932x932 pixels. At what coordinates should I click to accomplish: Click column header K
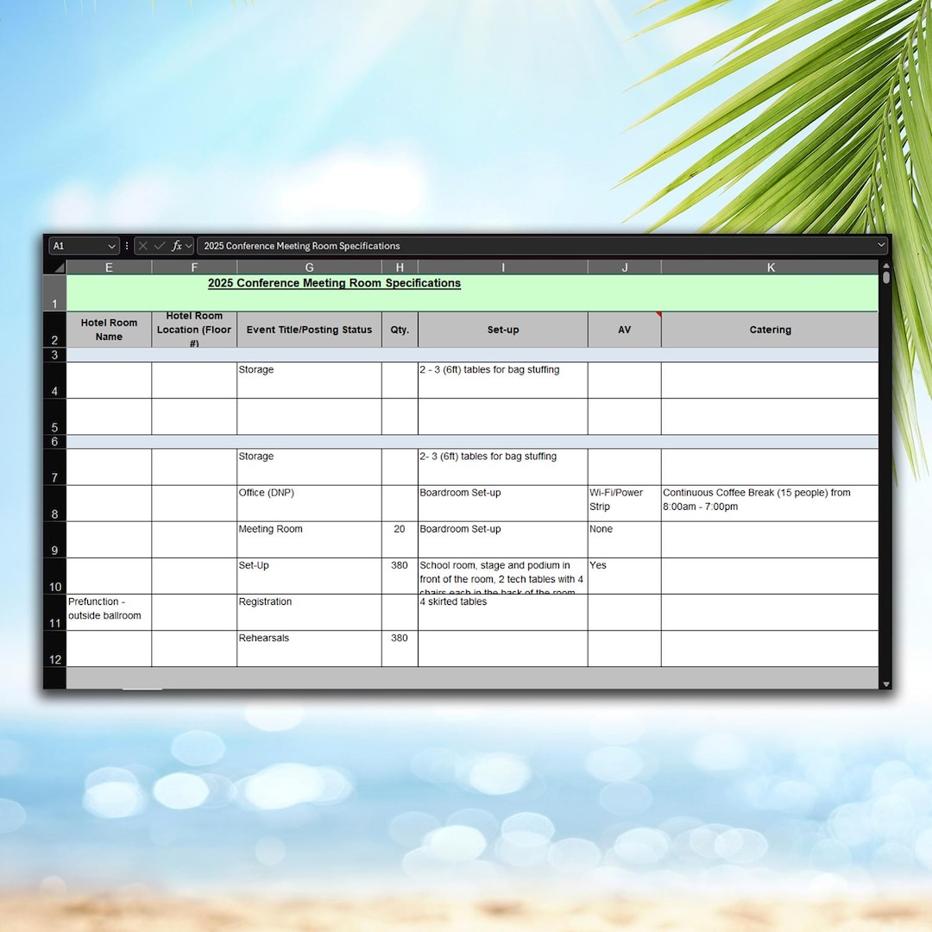click(770, 267)
